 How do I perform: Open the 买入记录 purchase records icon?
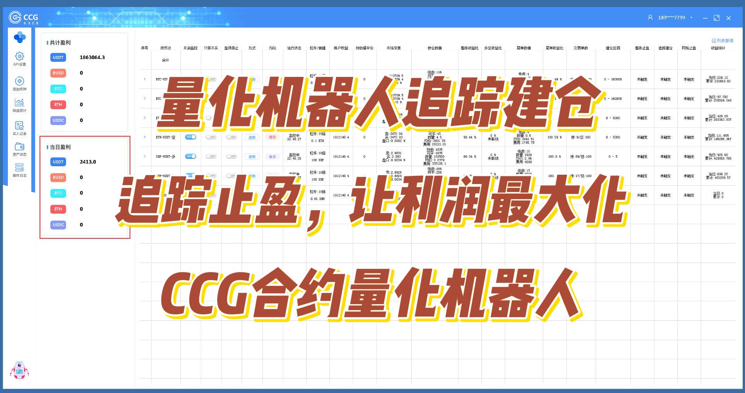point(19,125)
